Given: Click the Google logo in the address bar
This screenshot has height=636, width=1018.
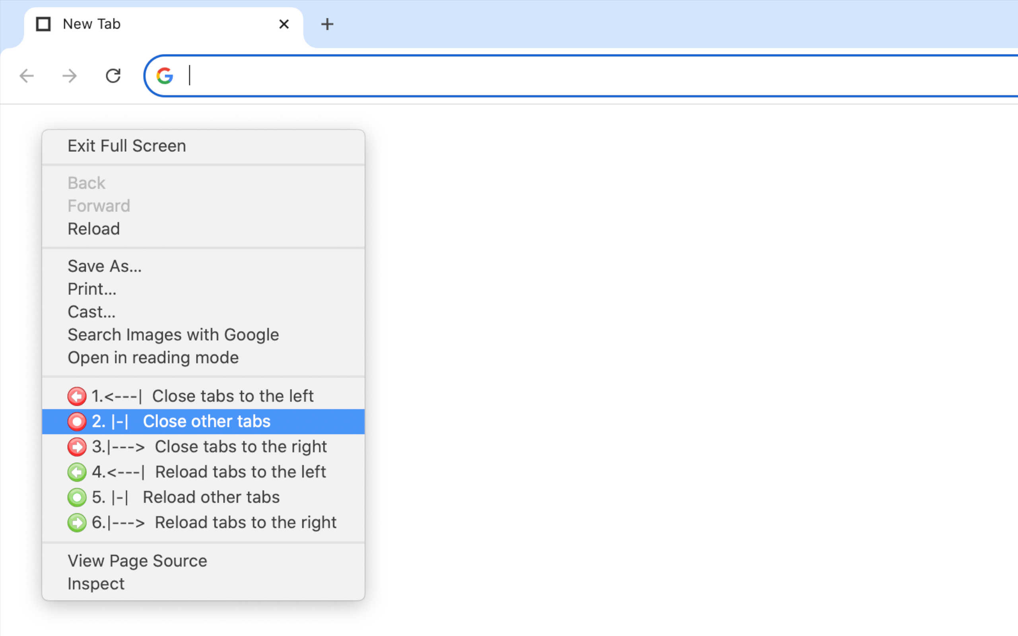Looking at the screenshot, I should pyautogui.click(x=165, y=76).
